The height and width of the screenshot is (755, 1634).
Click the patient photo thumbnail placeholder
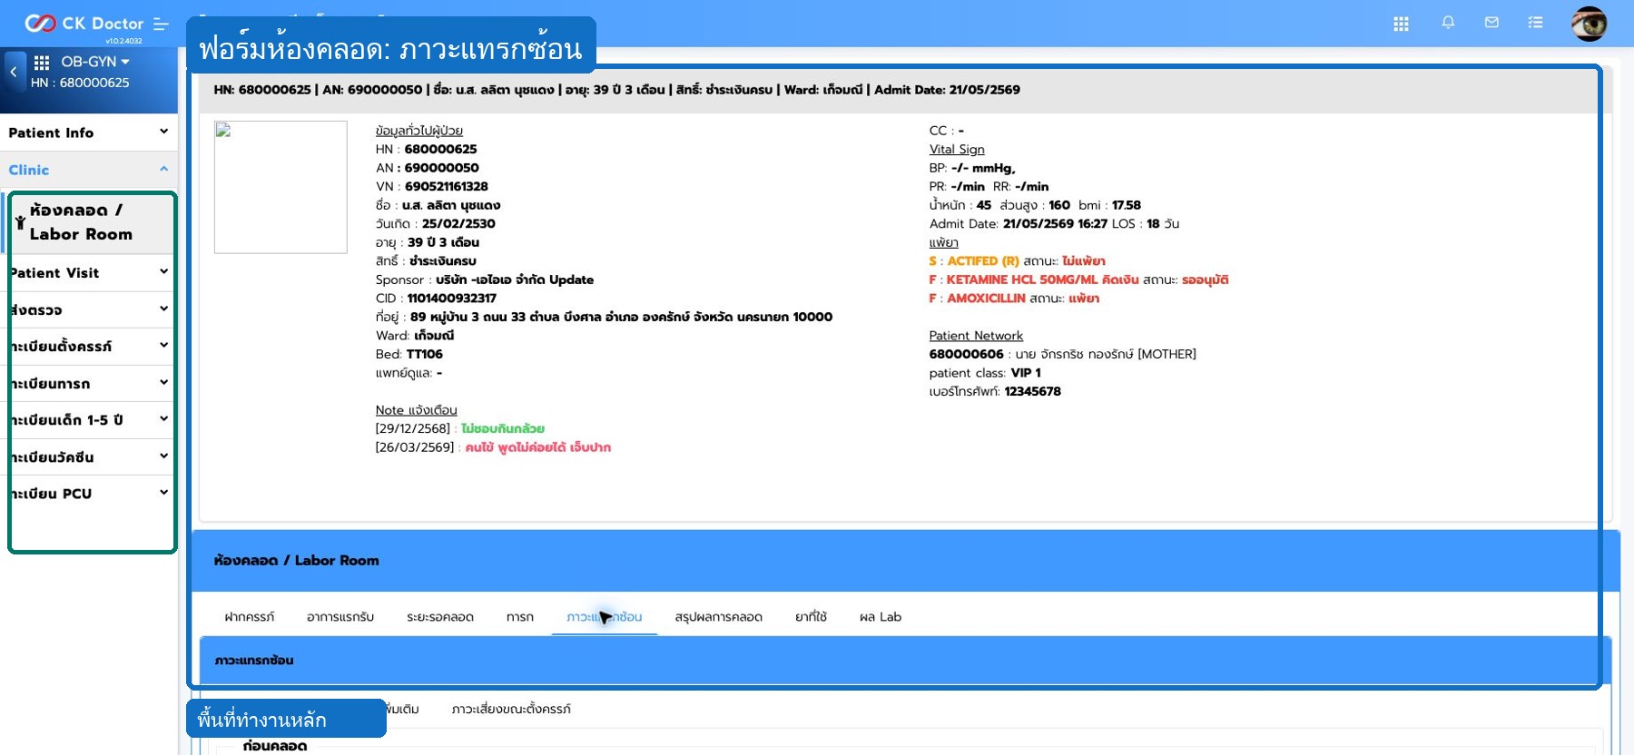pyautogui.click(x=281, y=187)
